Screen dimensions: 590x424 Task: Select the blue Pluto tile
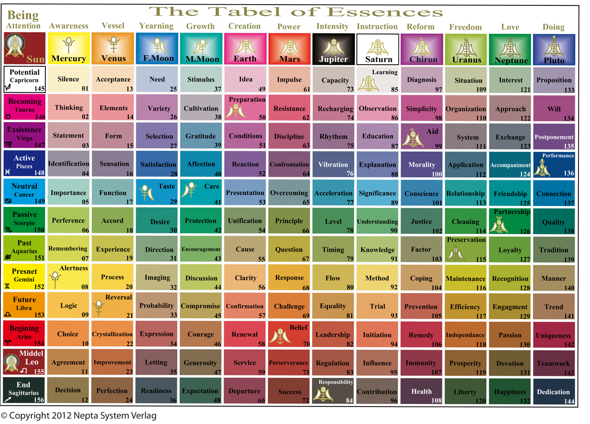(554, 49)
